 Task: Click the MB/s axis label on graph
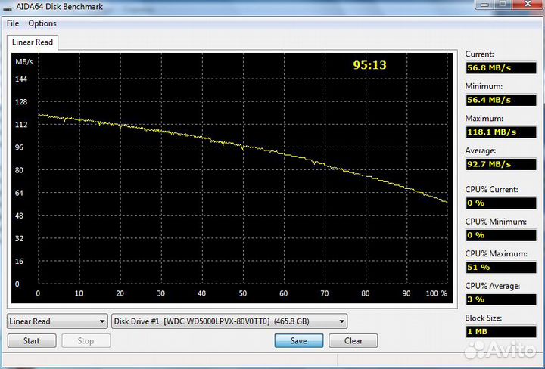pos(24,62)
